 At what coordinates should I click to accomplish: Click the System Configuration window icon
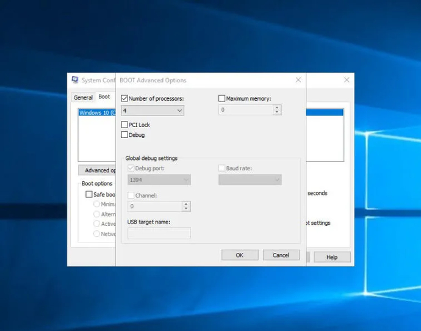(x=75, y=80)
